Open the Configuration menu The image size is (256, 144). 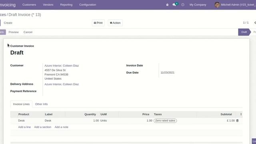pyautogui.click(x=88, y=5)
